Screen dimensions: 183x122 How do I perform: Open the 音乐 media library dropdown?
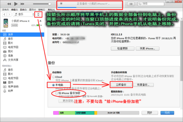[x=23, y=15]
